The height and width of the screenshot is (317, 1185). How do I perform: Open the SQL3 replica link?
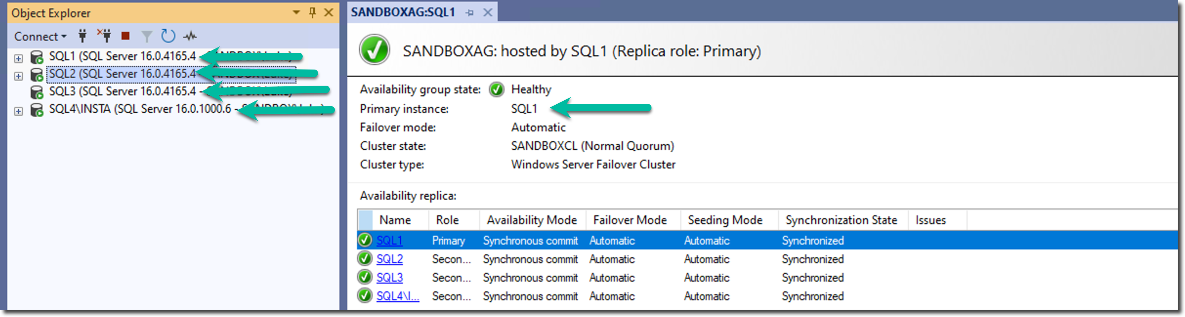coord(389,277)
